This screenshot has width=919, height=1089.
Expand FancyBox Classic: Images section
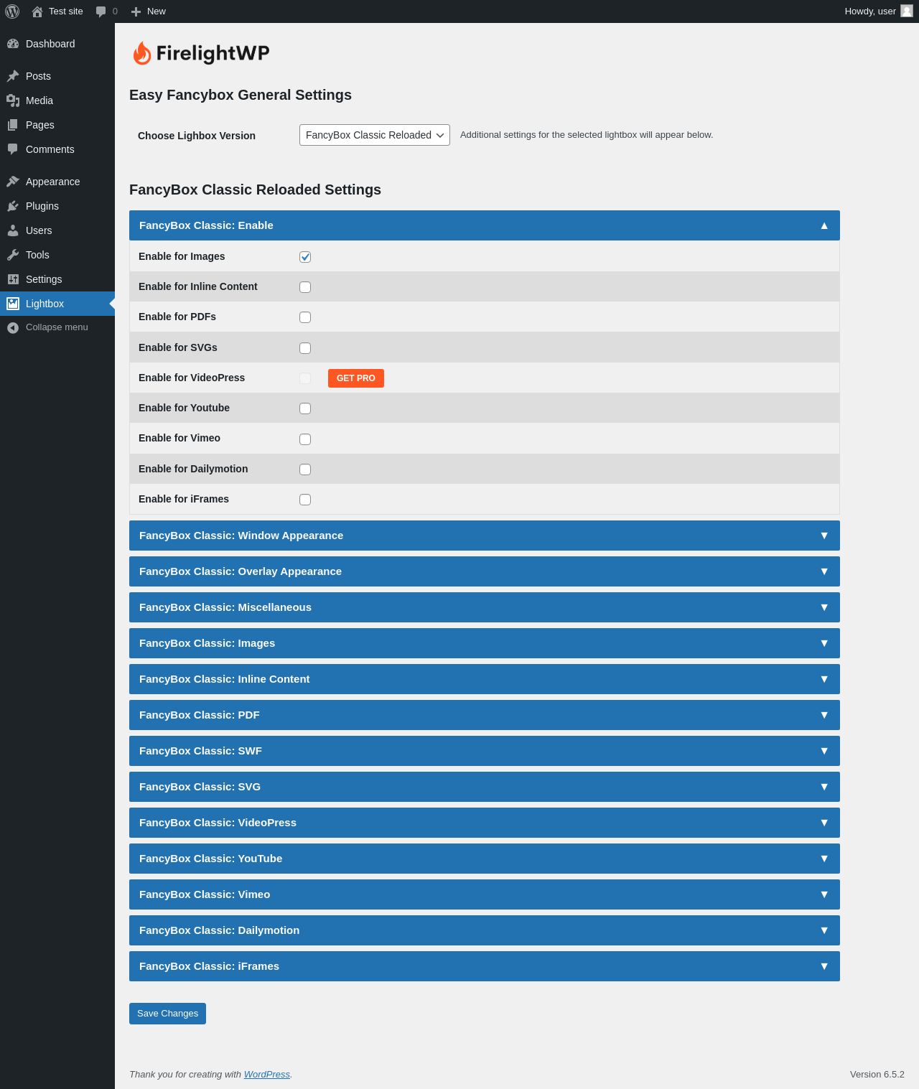click(485, 643)
